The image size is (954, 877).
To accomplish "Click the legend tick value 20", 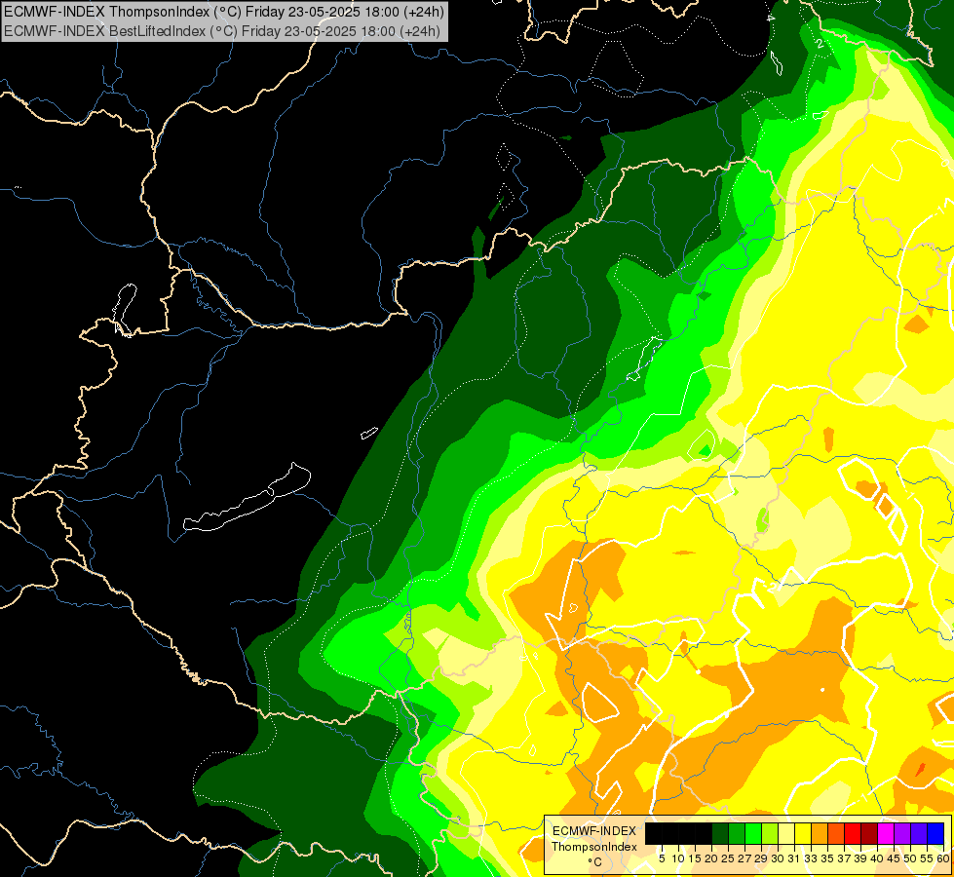I will 711,858.
